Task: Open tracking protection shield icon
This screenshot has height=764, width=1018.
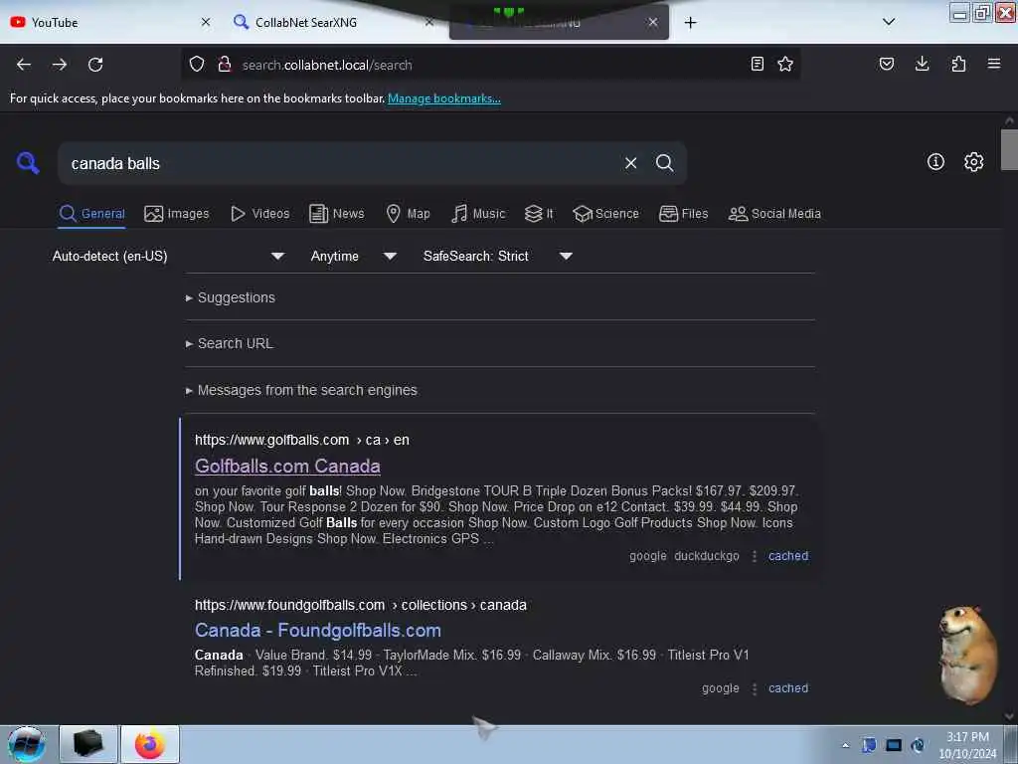Action: tap(197, 64)
